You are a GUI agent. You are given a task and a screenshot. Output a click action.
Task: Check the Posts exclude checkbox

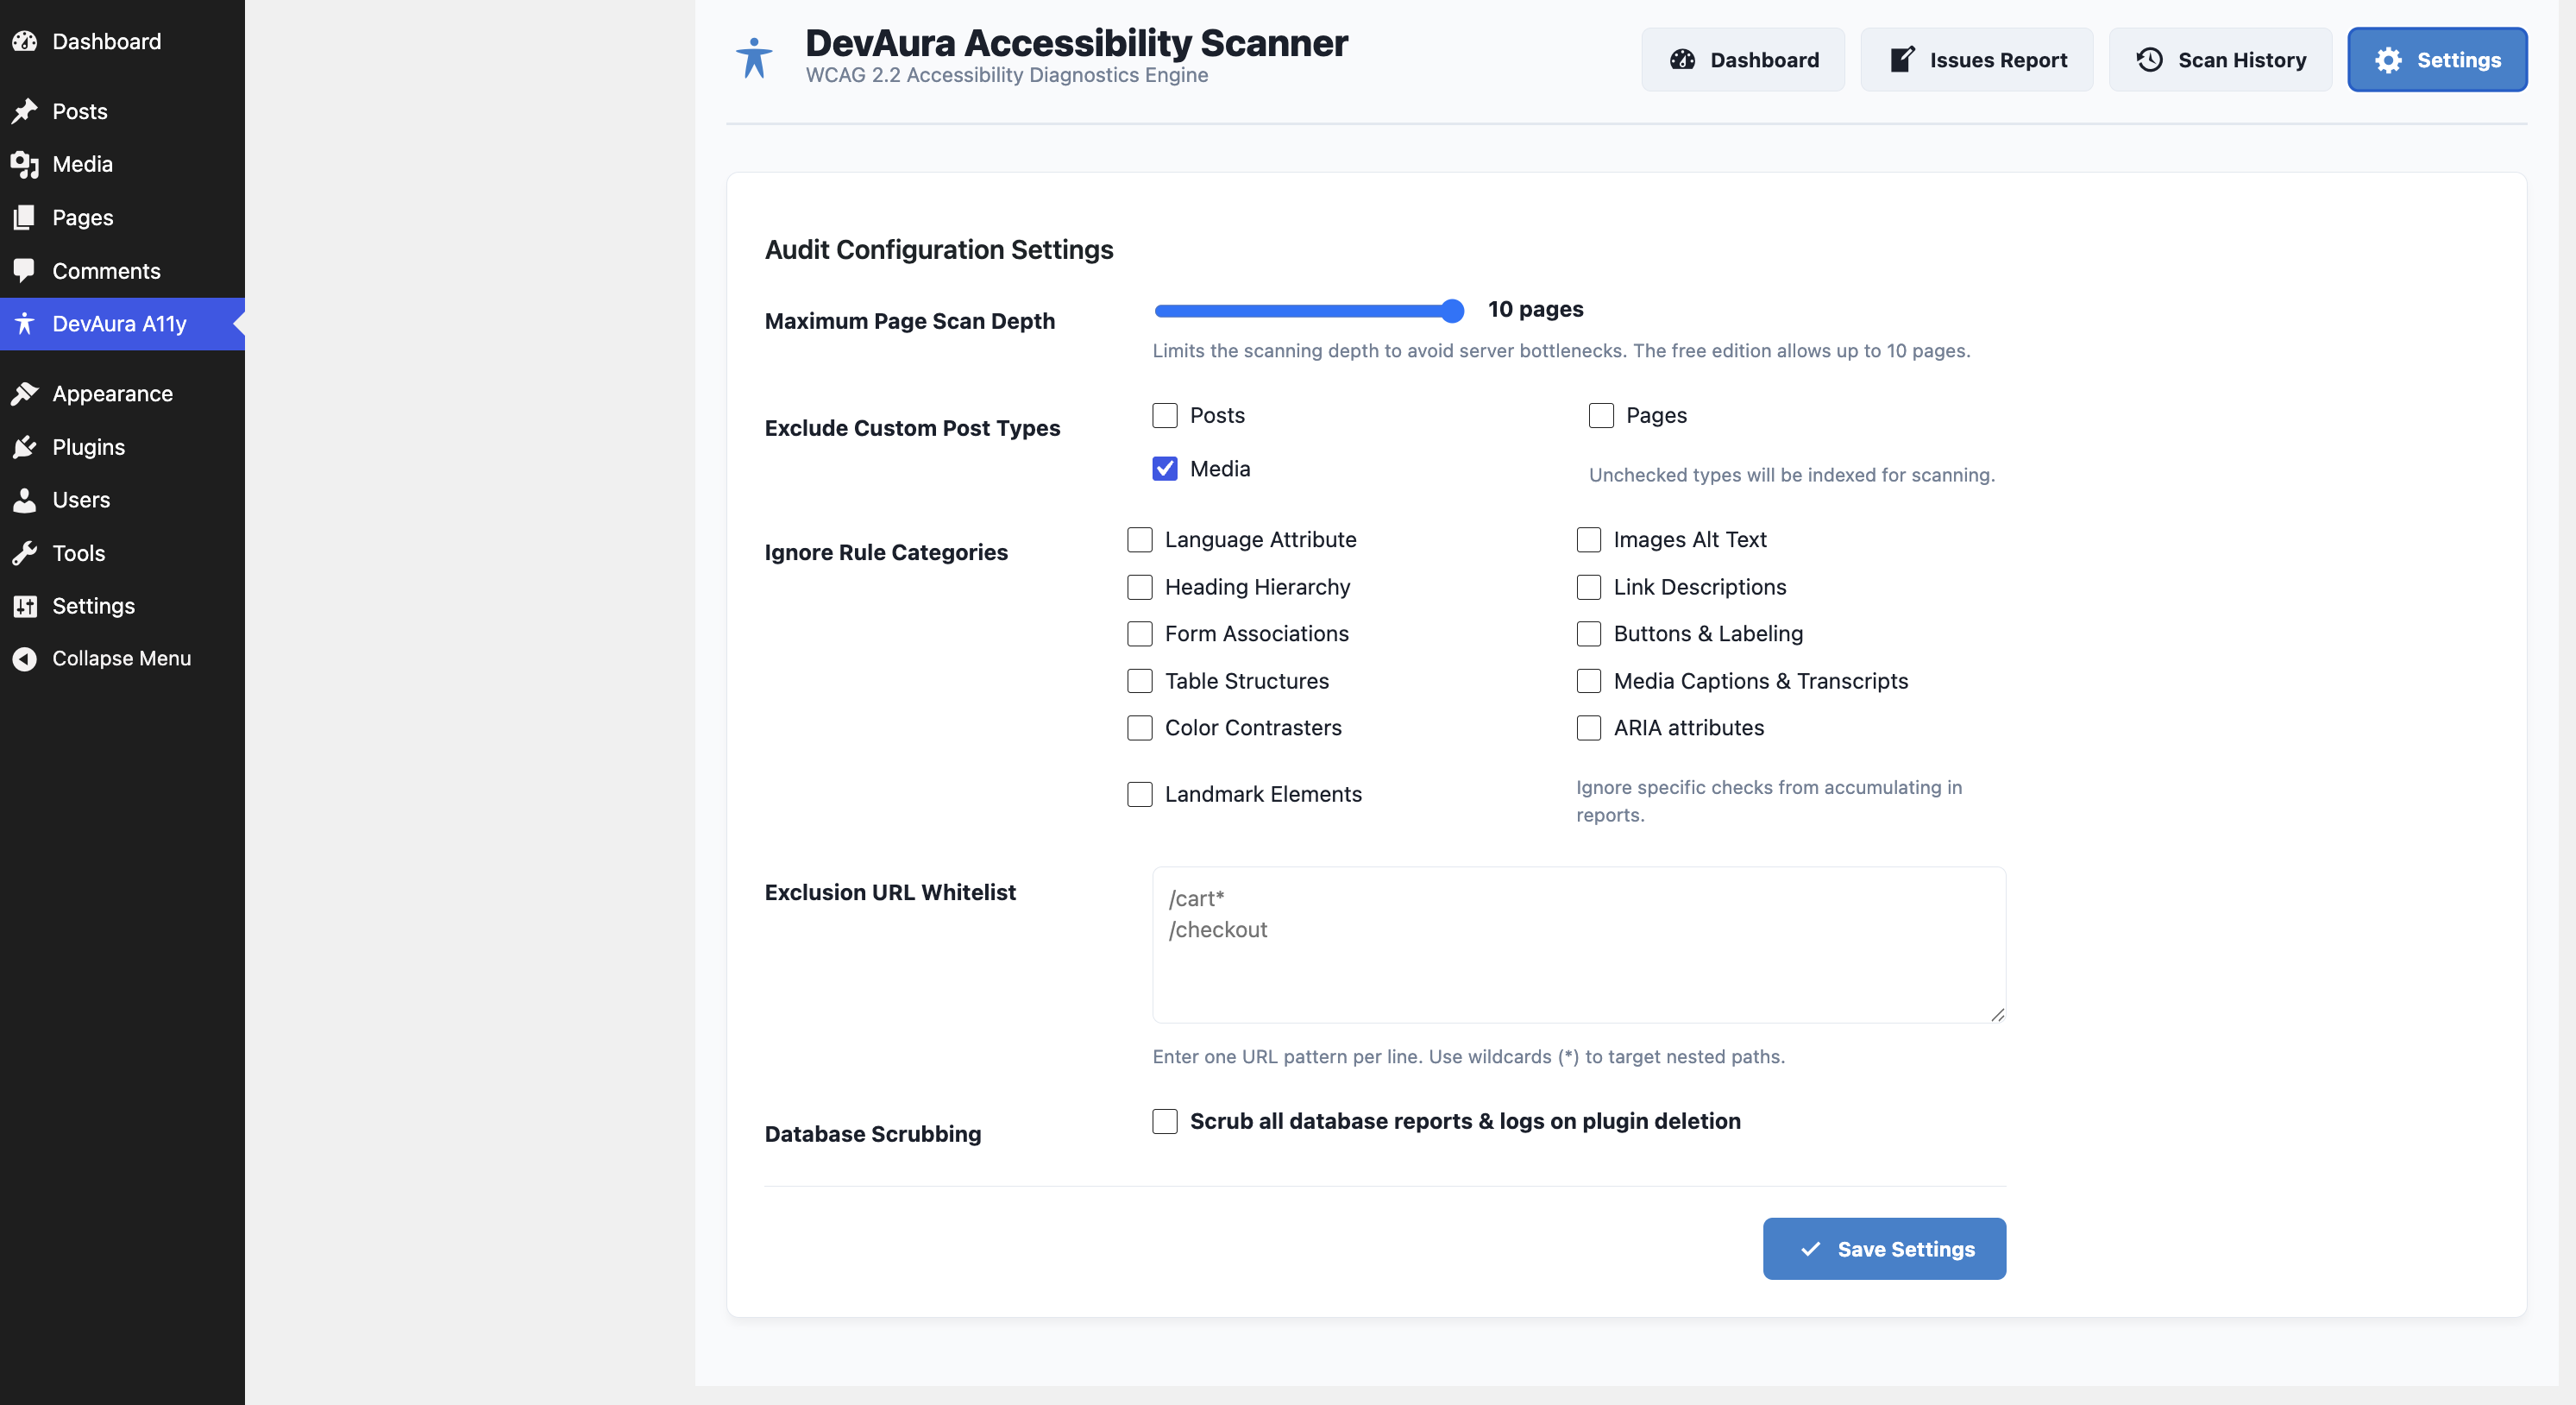(1165, 415)
